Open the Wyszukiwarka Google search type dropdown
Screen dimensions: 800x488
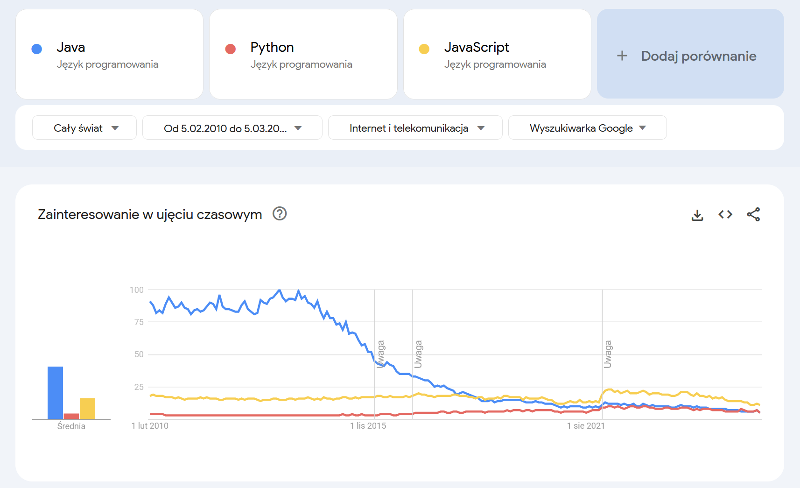click(587, 128)
